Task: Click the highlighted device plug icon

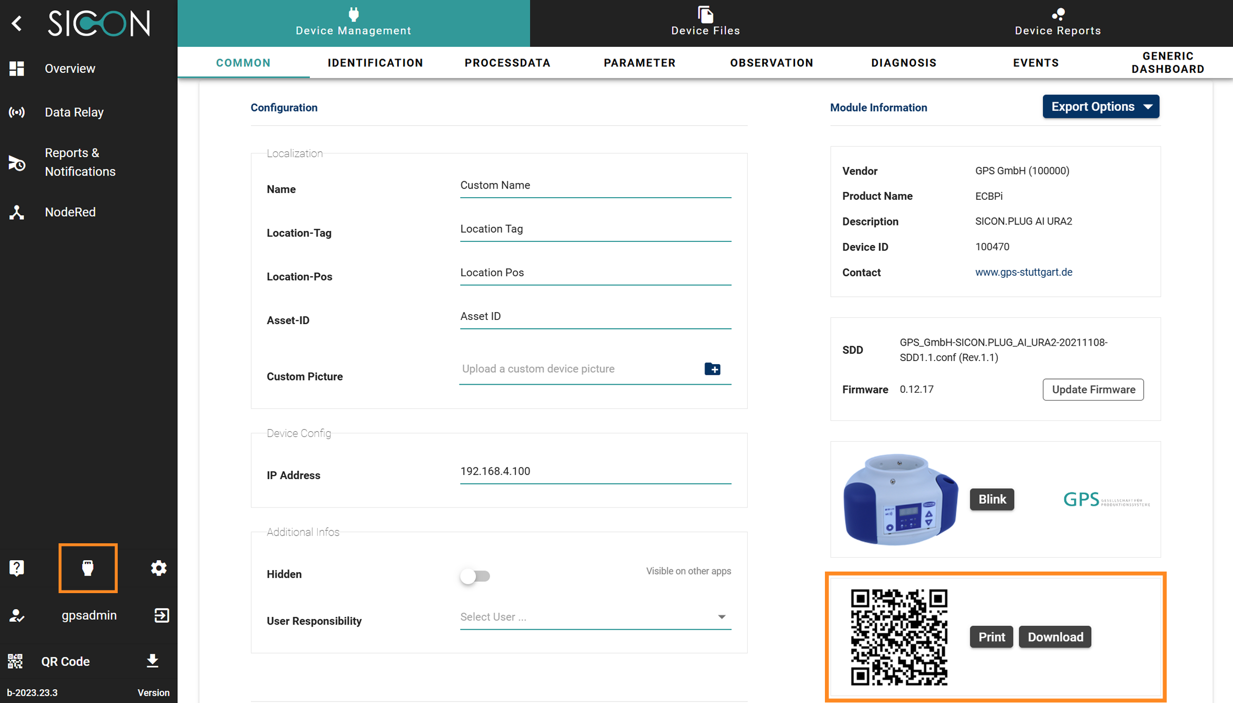Action: click(x=88, y=567)
